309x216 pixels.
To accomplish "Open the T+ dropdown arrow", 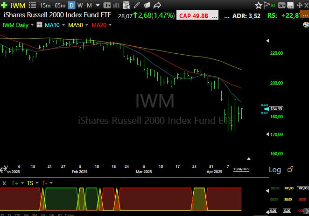I will coord(22,183).
